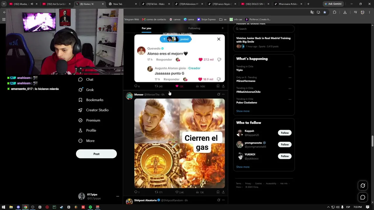Screen dimensions: 374x210
Task: View analytics for the 145K views post
Action: click(200, 86)
